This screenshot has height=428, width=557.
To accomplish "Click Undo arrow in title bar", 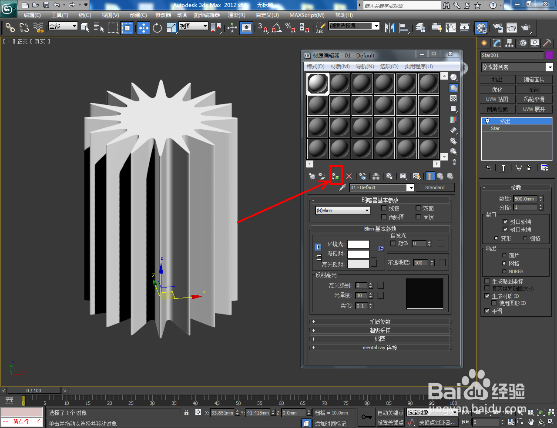I will (57, 5).
